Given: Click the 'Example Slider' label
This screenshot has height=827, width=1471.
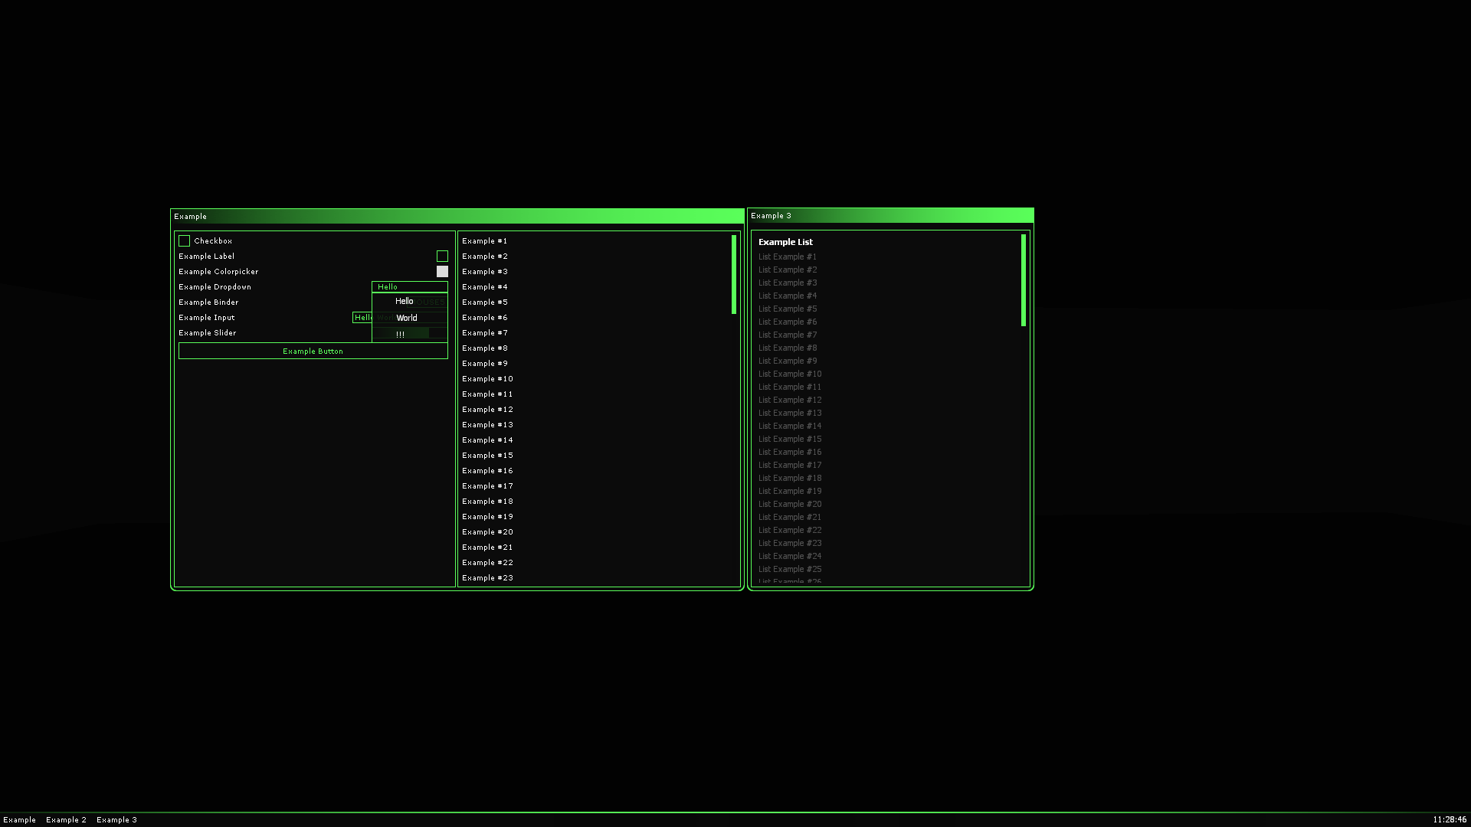Looking at the screenshot, I should click(x=207, y=332).
